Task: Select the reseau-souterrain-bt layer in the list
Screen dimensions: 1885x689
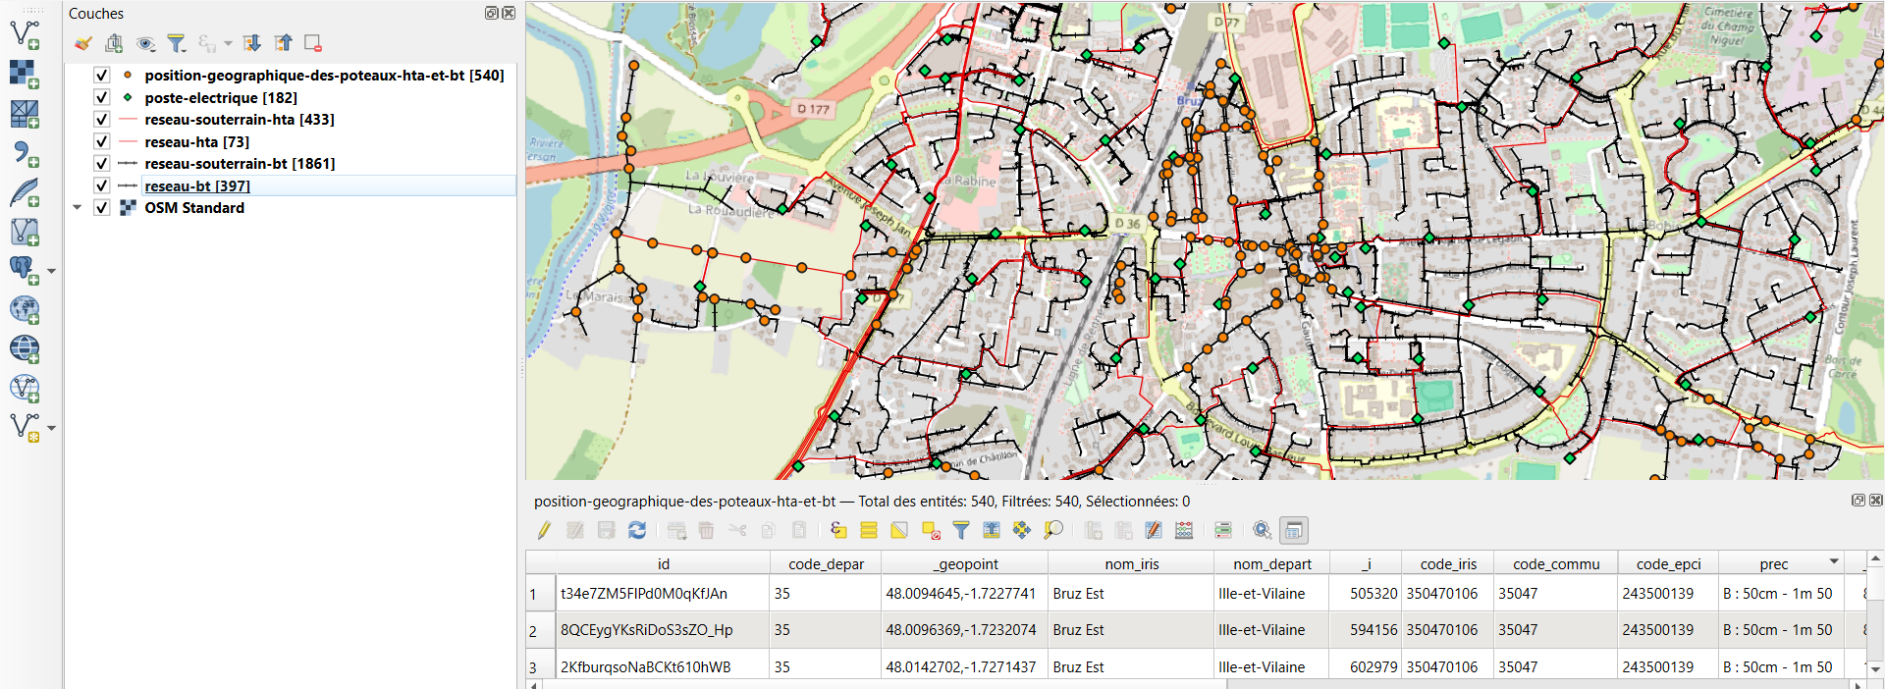Action: [240, 164]
